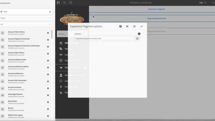
Task: Select Back button component in list
Action: pos(26,102)
